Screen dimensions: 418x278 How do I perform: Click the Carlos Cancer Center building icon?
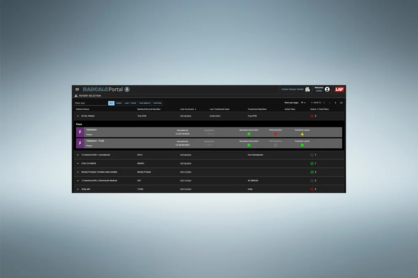tap(307, 89)
